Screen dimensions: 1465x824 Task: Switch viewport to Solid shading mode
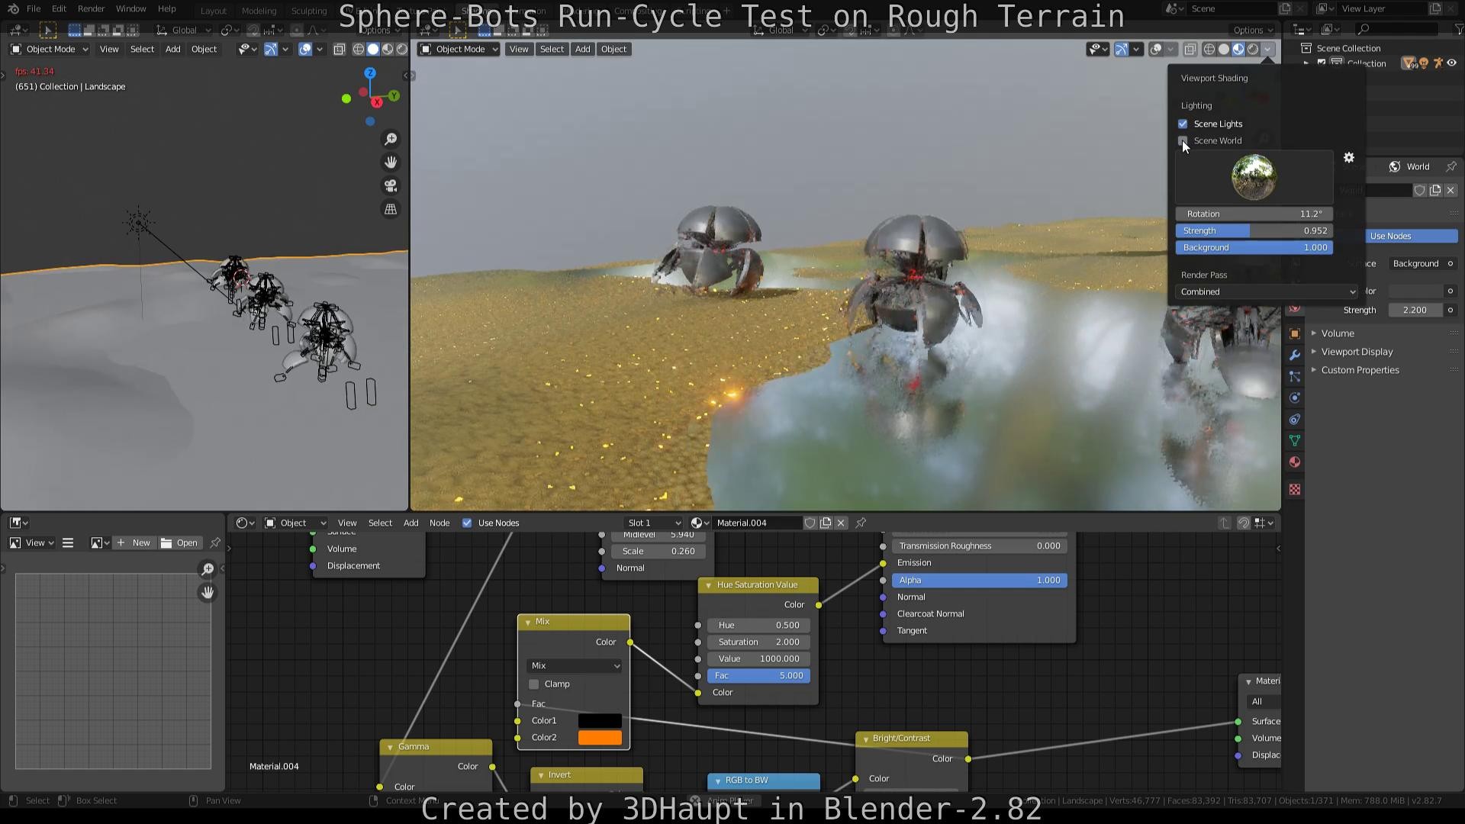pyautogui.click(x=1223, y=49)
